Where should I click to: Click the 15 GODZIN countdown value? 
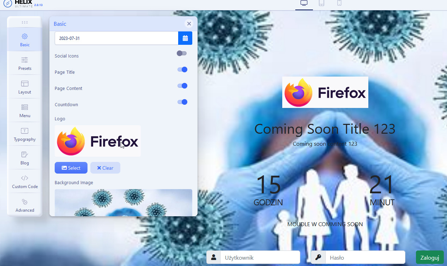click(268, 190)
